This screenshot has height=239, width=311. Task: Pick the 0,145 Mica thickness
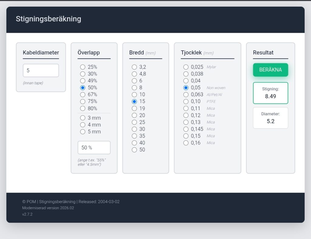click(186, 129)
